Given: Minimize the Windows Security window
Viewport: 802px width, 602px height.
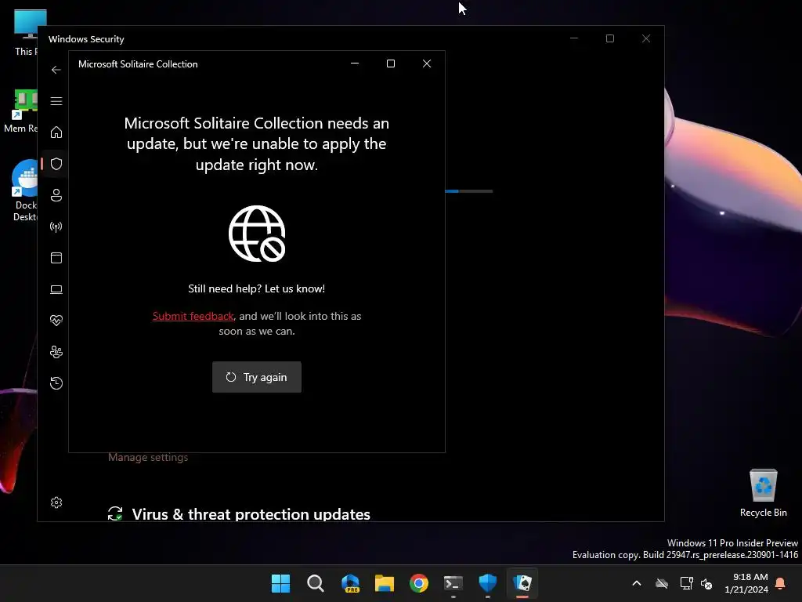Looking at the screenshot, I should pyautogui.click(x=574, y=38).
